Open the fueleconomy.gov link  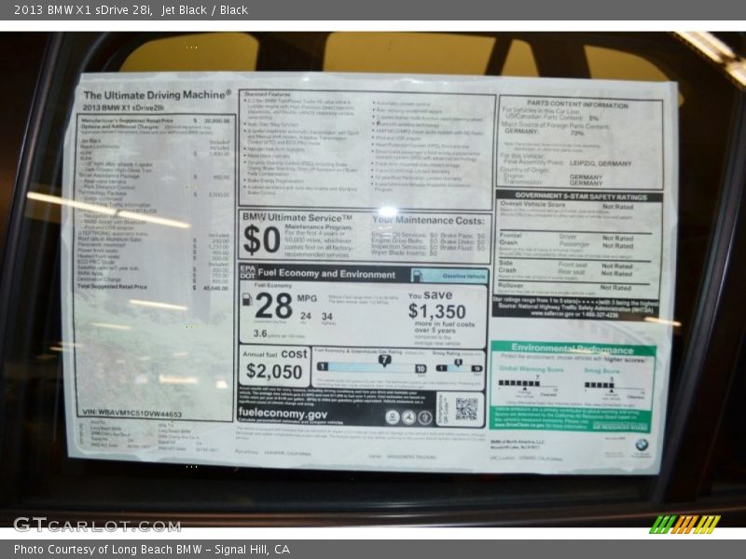coord(283,414)
